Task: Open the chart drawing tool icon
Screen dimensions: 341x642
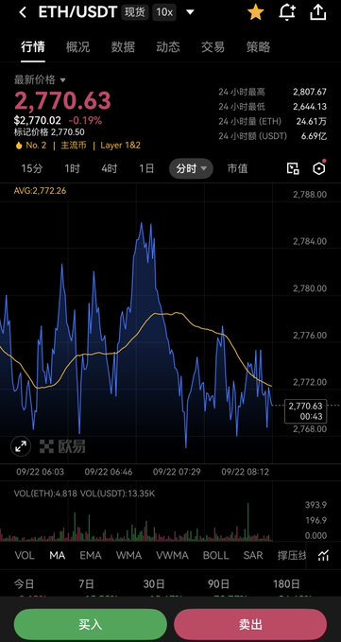Action: pos(293,168)
